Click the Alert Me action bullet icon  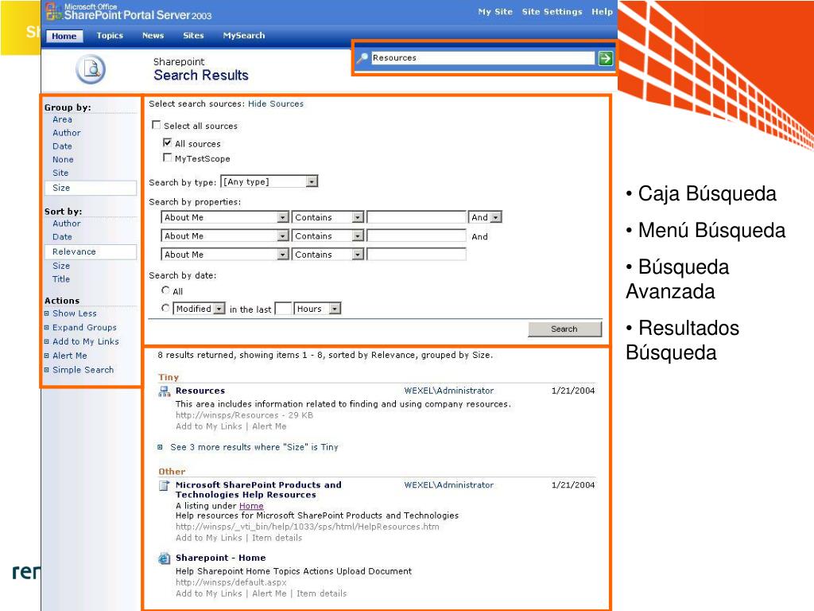tap(47, 356)
